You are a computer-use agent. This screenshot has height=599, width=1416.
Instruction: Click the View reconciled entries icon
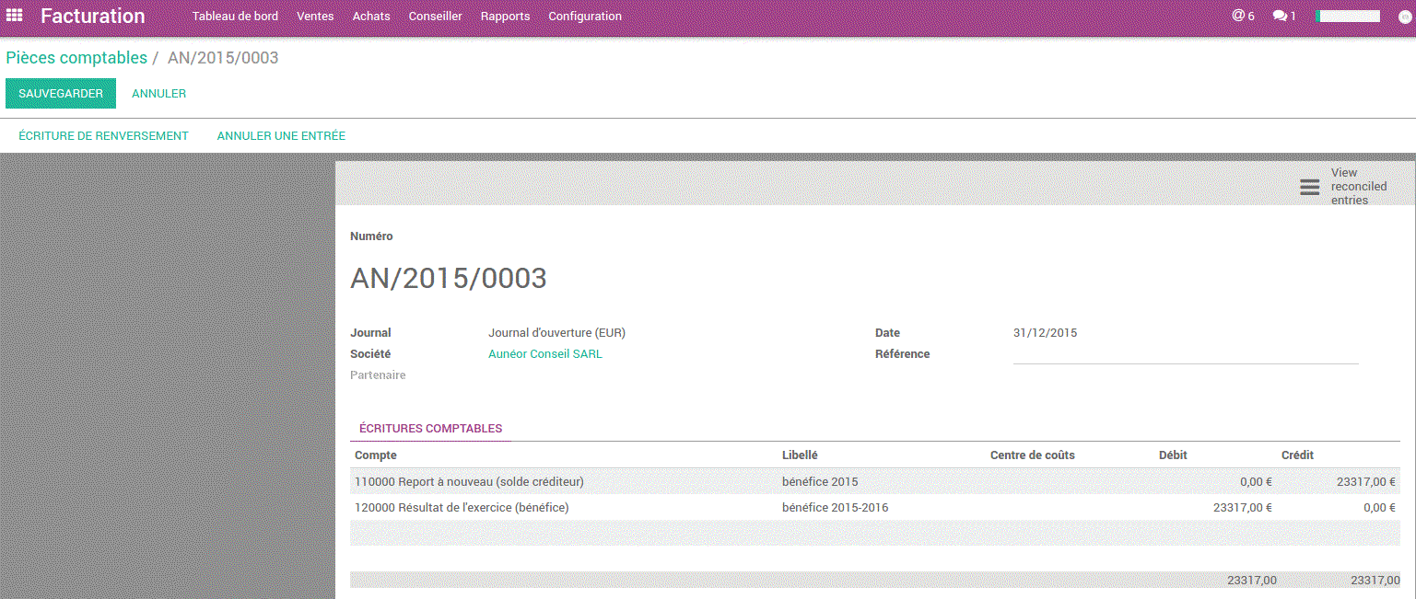coord(1309,186)
